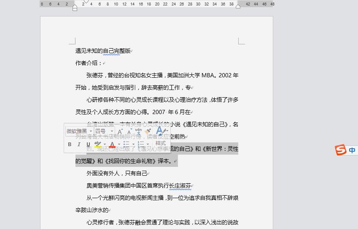The image size is (358, 229).
Task: Toggle italic in the mini toolbar
Action: [x=79, y=144]
